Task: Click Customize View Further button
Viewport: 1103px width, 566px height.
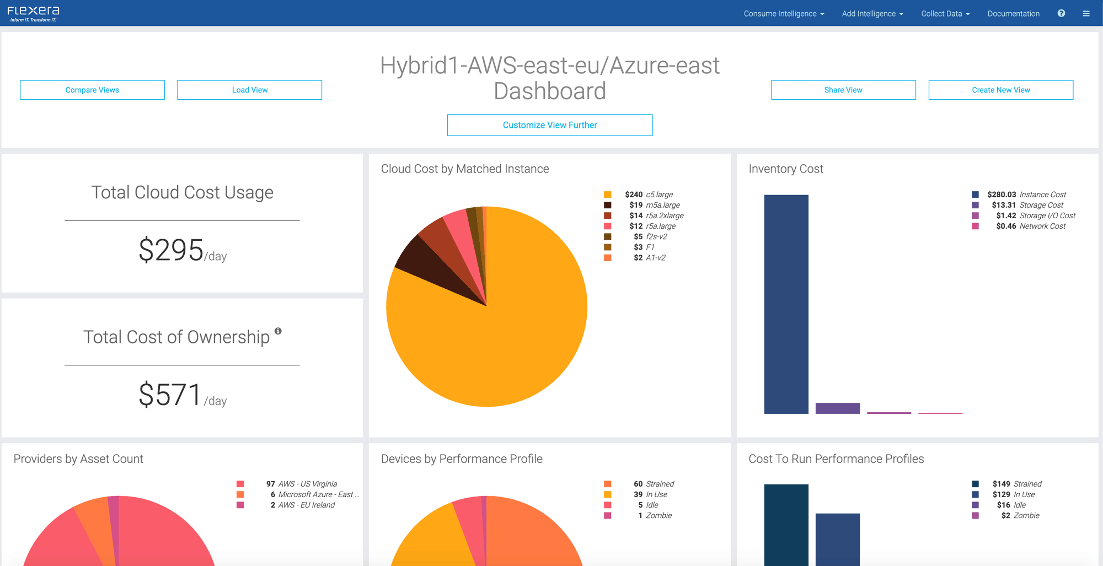Action: point(550,125)
